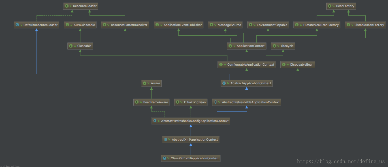Select the Closeable node
This screenshot has height=167, width=388.
tap(80, 46)
